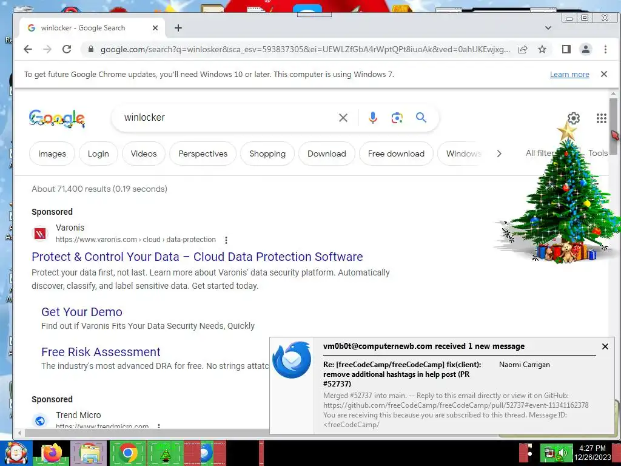Open Chrome profile avatar menu
The height and width of the screenshot is (466, 621).
point(586,49)
